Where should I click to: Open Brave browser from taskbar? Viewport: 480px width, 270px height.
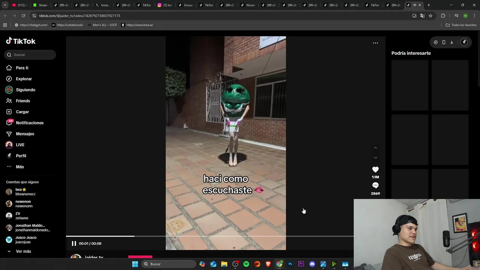(268, 264)
